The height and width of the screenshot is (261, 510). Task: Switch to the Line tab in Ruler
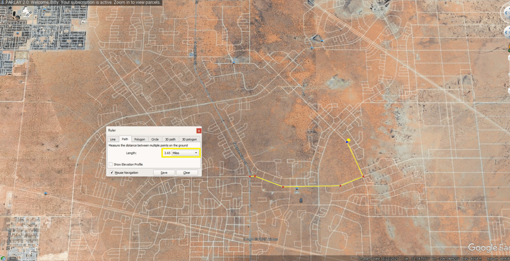[x=113, y=139]
